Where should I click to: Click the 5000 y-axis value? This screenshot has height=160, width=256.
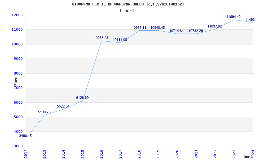(x=18, y=117)
